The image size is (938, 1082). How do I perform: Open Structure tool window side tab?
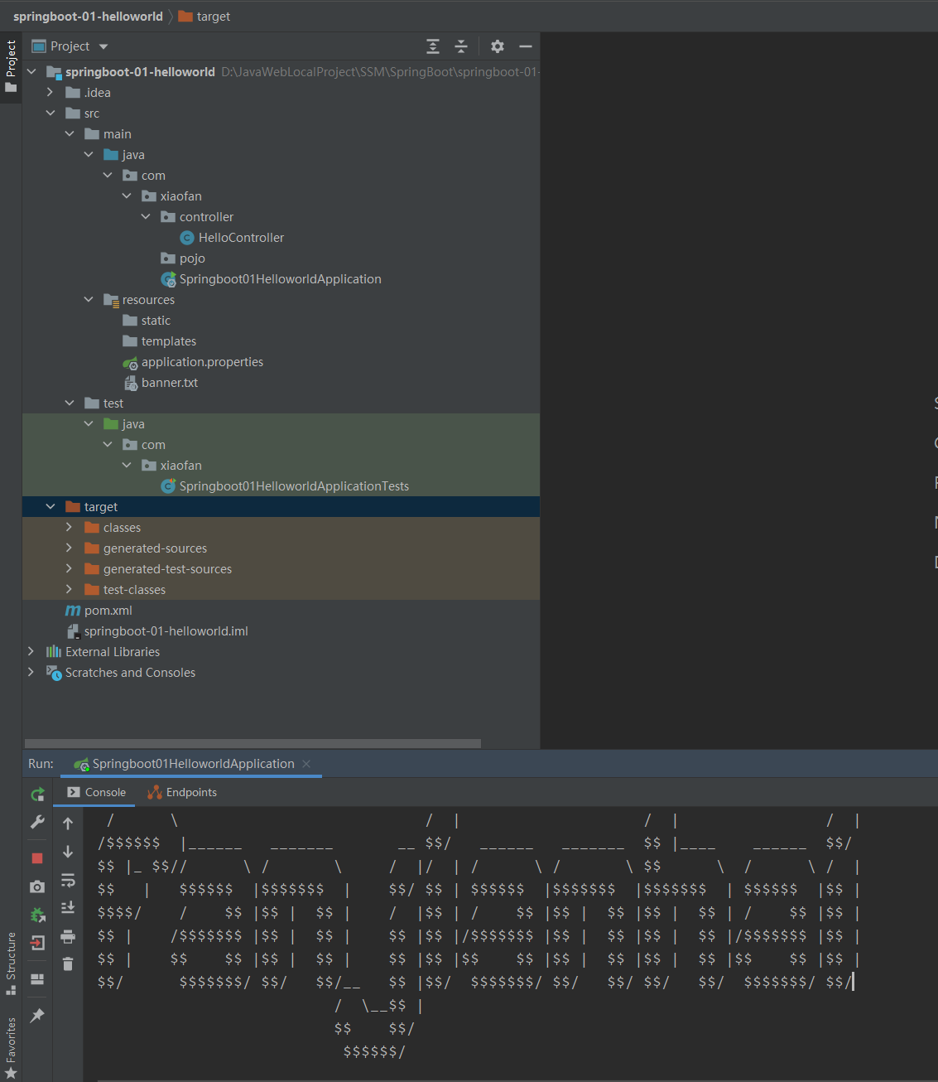[x=11, y=963]
